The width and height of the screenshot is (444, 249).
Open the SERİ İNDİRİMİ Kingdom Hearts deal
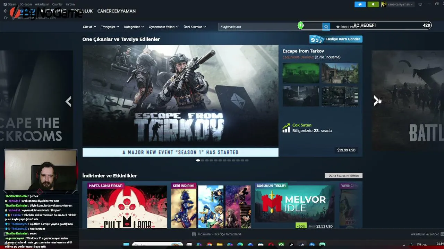coord(211,205)
